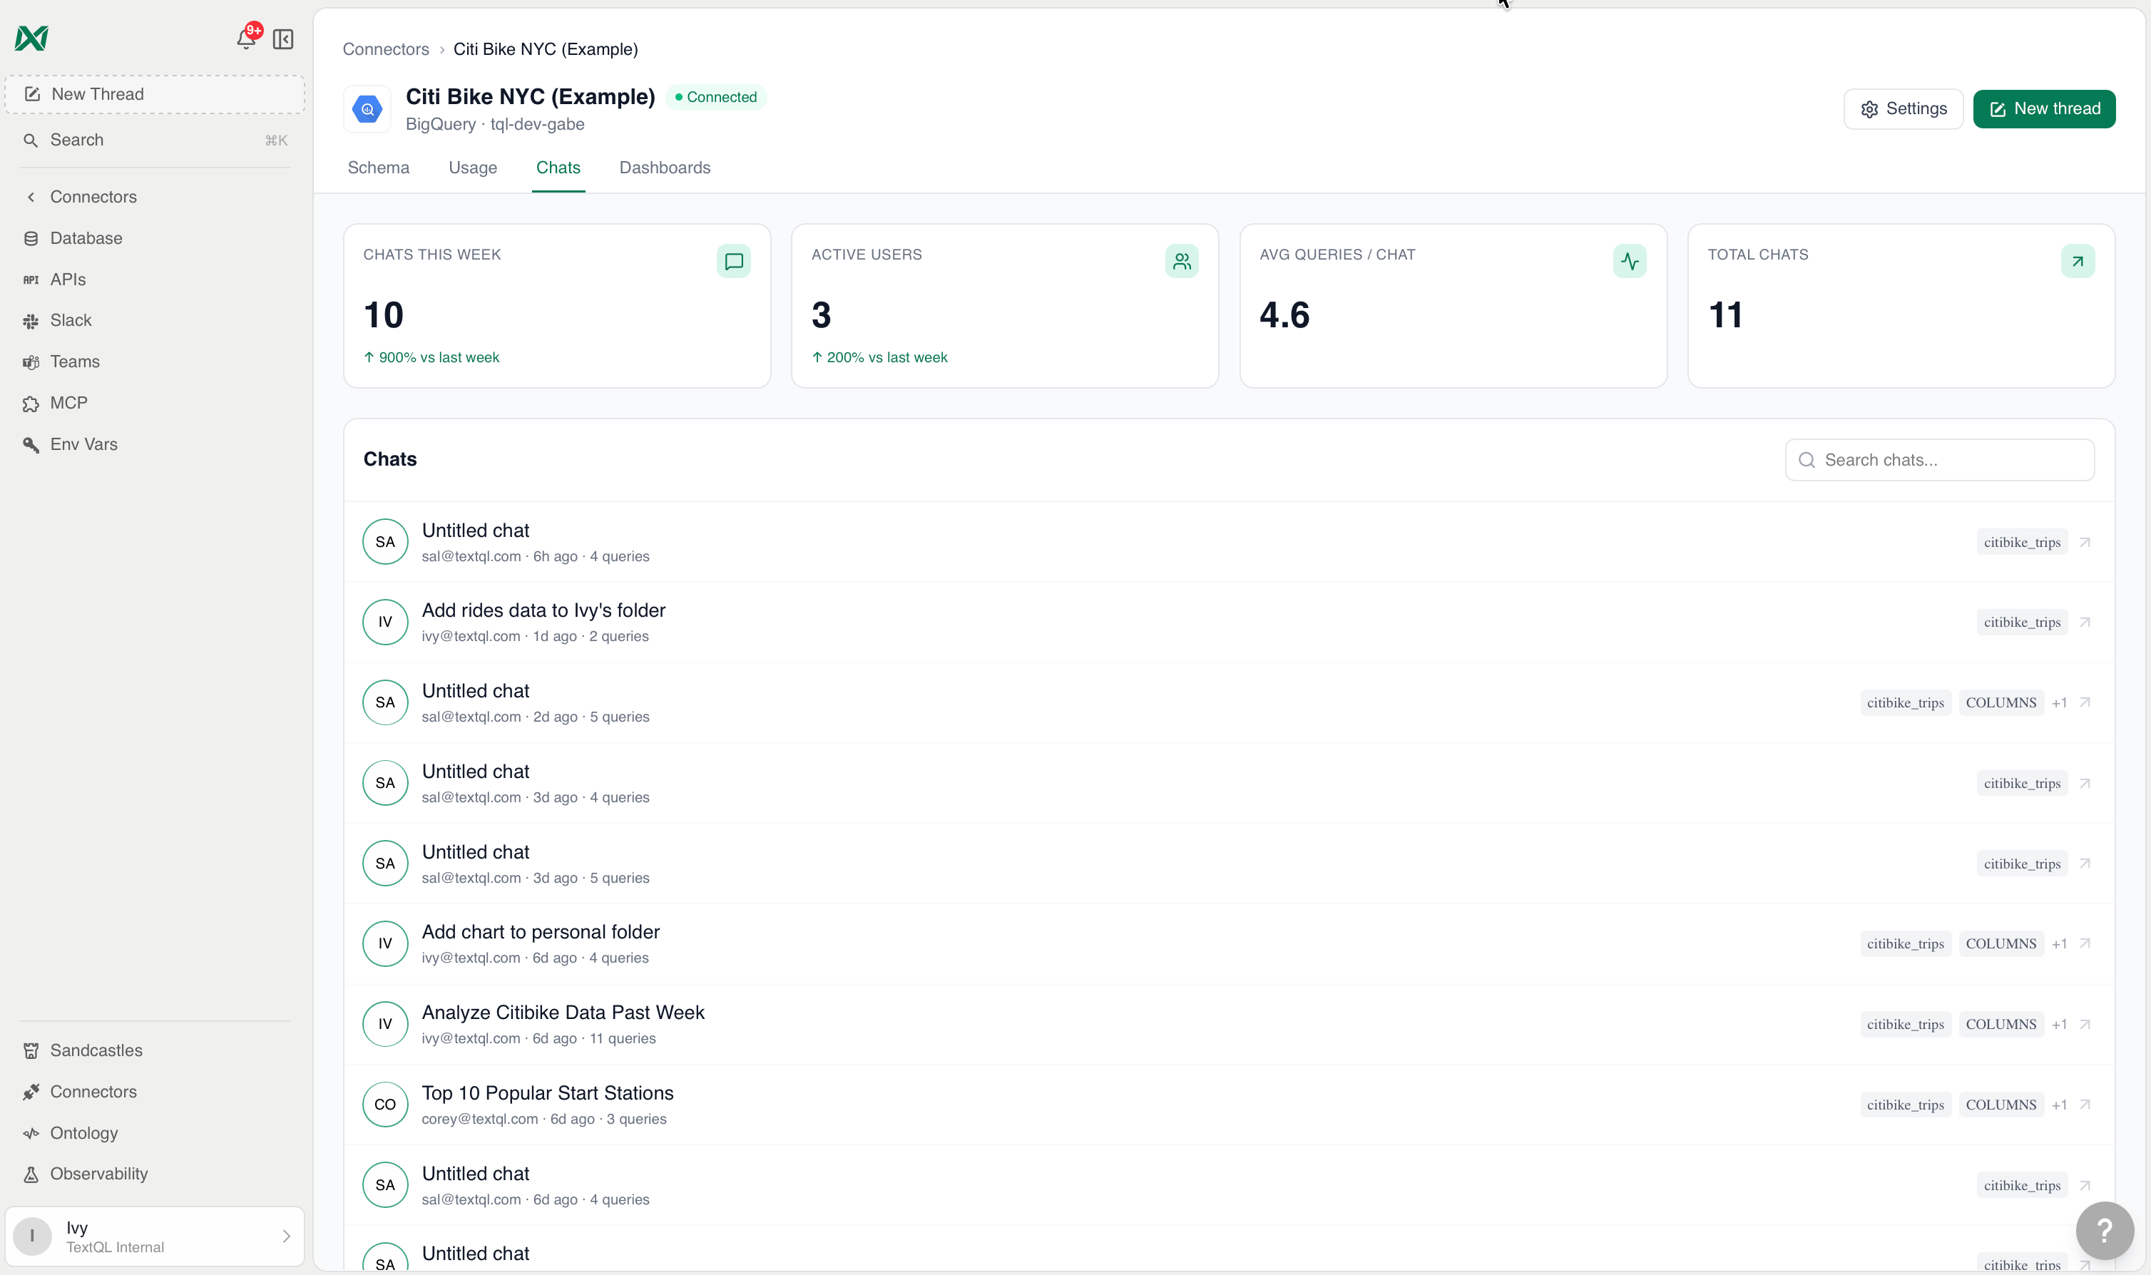Open Add rides data chat arrow icon
This screenshot has height=1275, width=2151.
(x=2085, y=622)
